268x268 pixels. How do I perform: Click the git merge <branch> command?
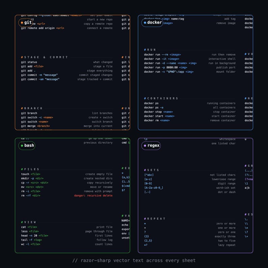pos(35,126)
